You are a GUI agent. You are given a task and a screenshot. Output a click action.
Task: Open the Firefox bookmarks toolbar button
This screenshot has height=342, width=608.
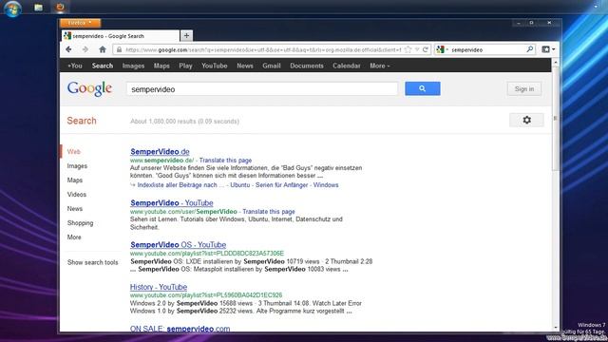548,49
